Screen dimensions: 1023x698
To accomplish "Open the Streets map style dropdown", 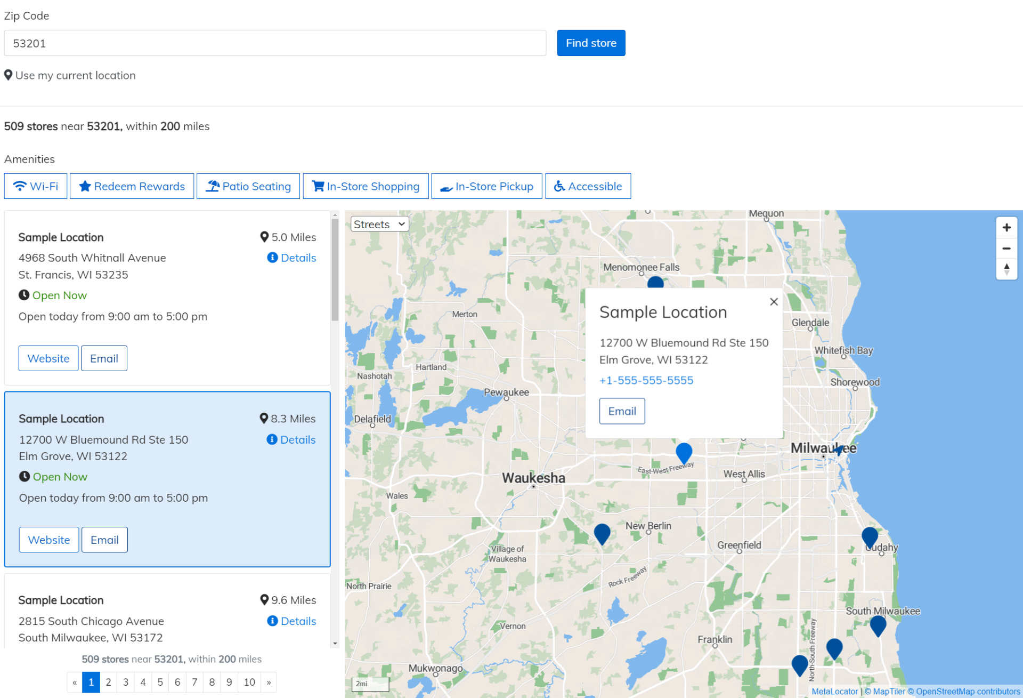I will coord(379,224).
